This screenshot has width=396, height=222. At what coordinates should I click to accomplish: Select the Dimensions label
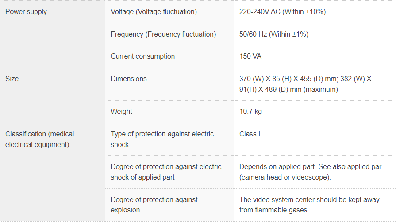[x=129, y=79]
